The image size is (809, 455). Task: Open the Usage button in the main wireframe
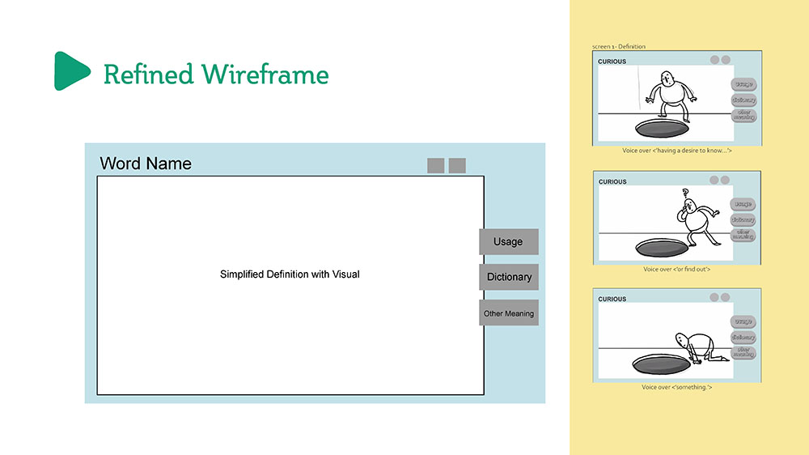508,241
